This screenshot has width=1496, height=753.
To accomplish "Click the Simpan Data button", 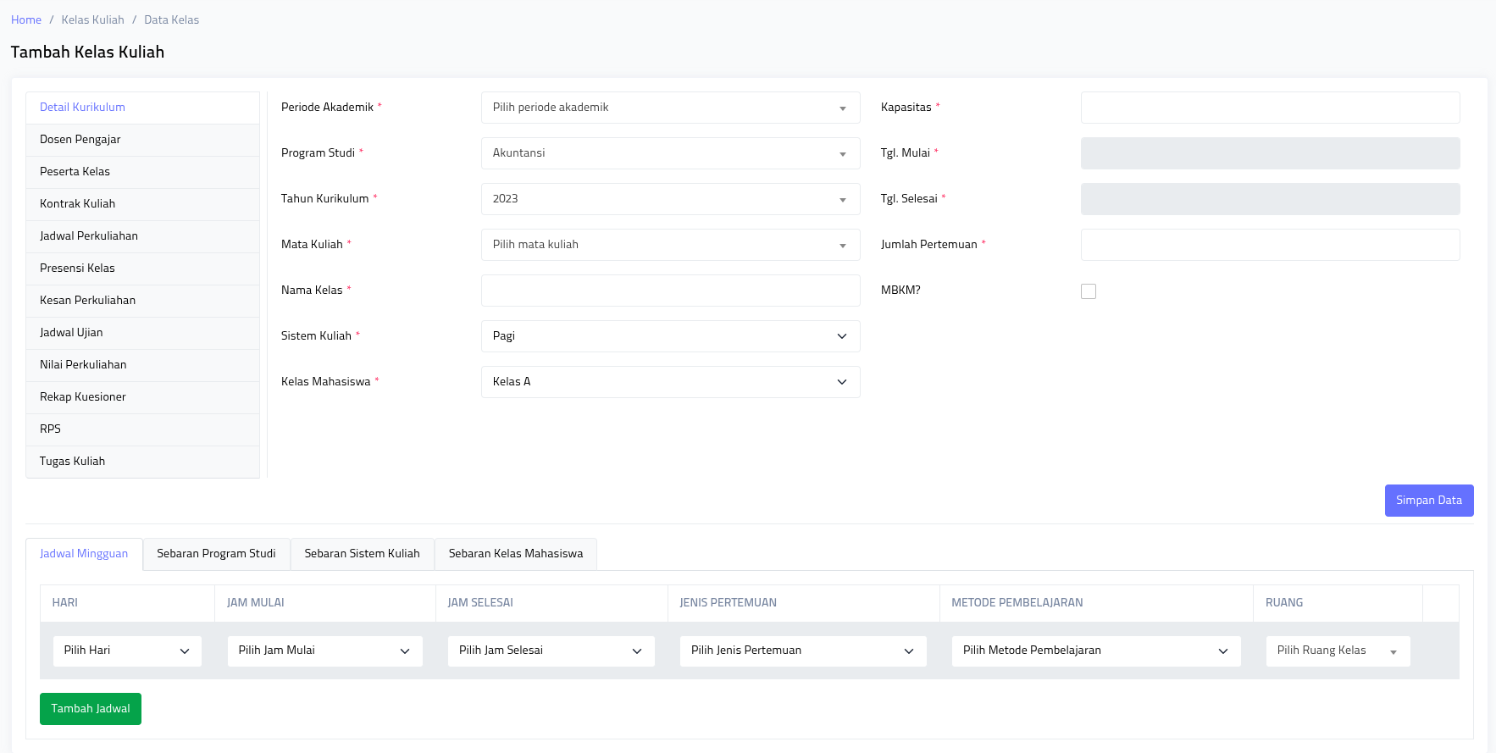I will 1428,501.
